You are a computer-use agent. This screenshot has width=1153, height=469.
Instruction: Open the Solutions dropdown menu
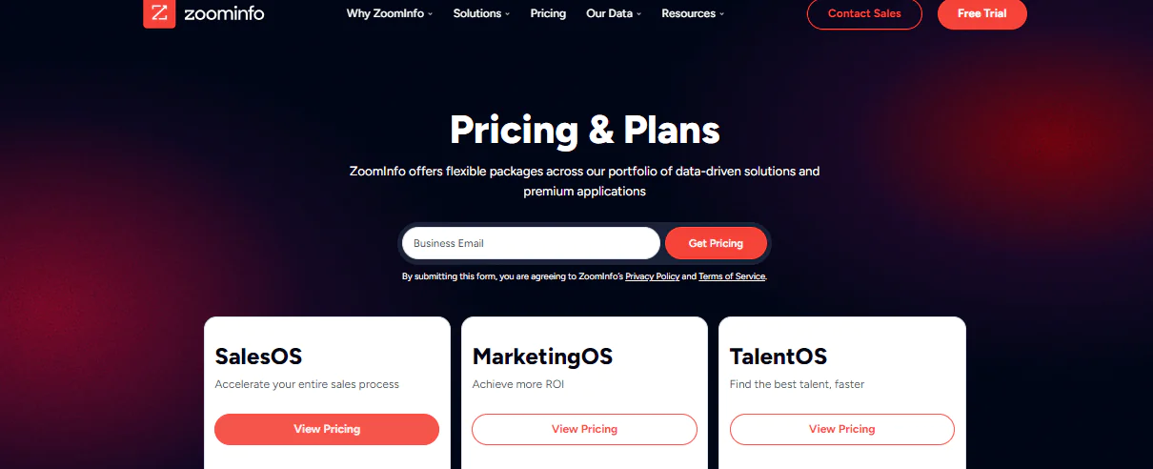481,13
